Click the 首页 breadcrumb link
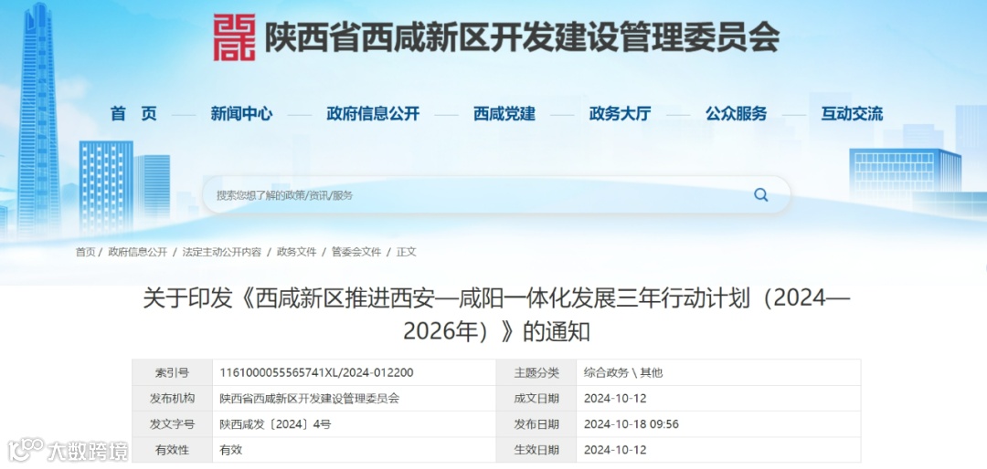The height and width of the screenshot is (469, 987). [x=86, y=252]
